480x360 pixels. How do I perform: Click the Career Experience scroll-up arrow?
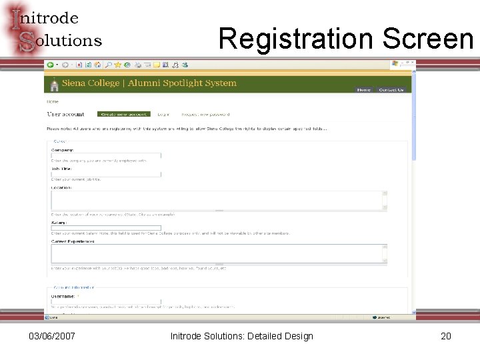385,247
